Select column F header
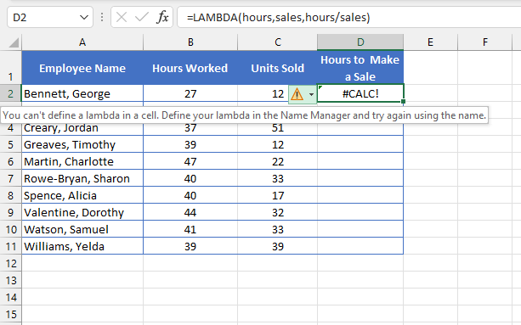Screen dimensions: 521x325 point(484,42)
